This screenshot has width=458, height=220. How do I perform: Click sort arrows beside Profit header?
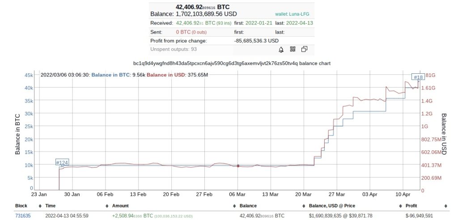pos(445,206)
